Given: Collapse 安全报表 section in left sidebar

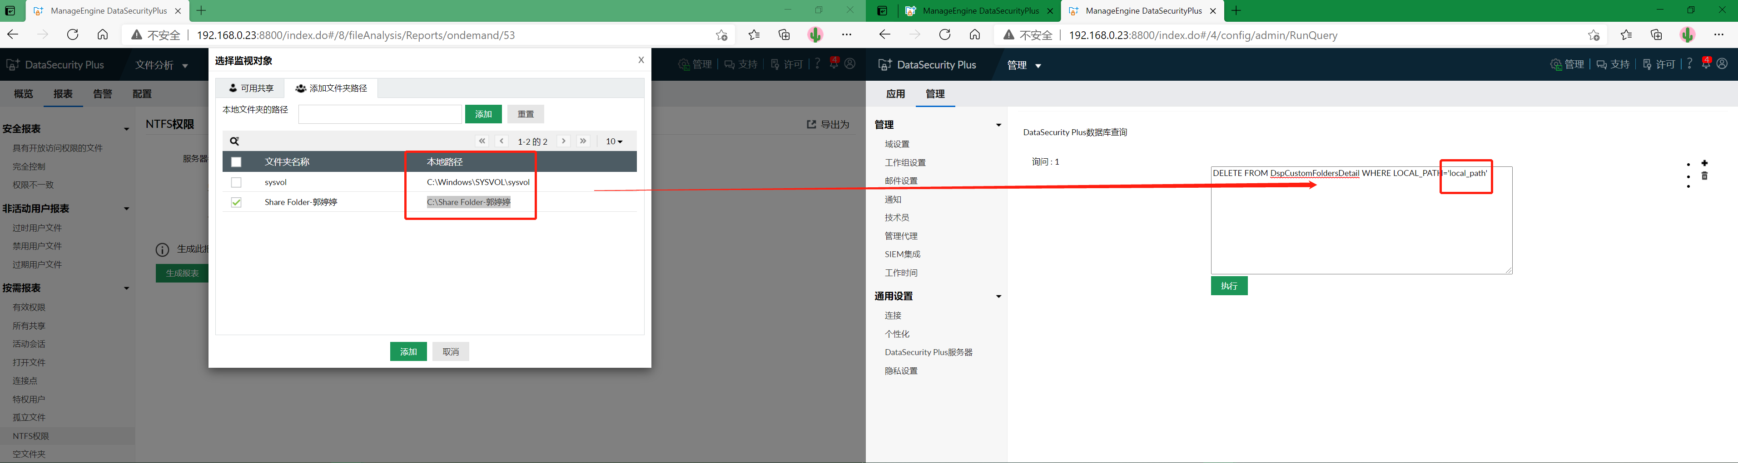Looking at the screenshot, I should pyautogui.click(x=126, y=129).
